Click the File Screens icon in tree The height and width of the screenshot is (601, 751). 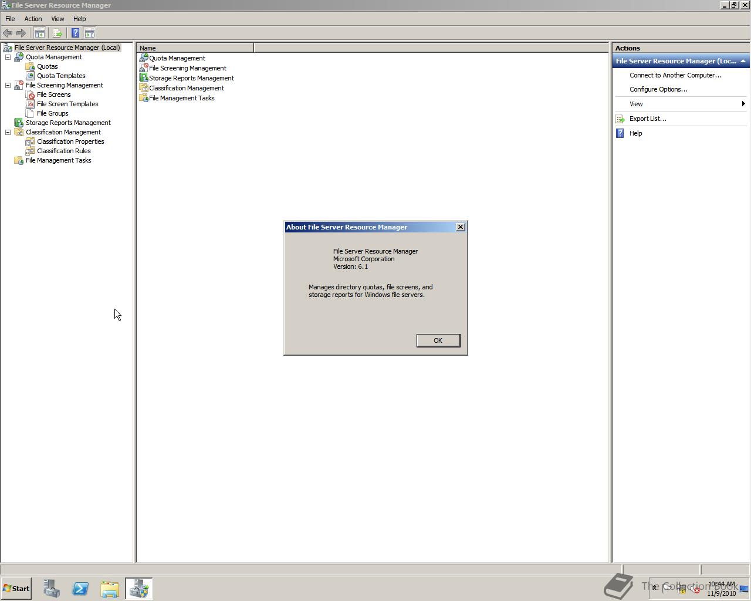click(x=30, y=94)
